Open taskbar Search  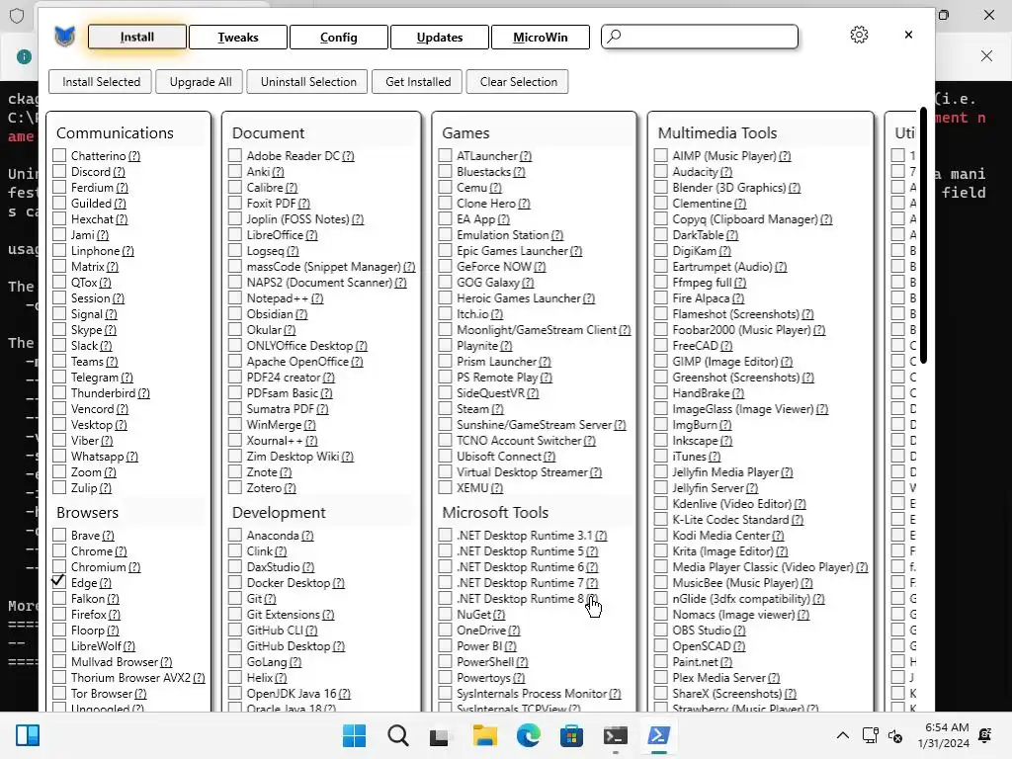pyautogui.click(x=398, y=735)
